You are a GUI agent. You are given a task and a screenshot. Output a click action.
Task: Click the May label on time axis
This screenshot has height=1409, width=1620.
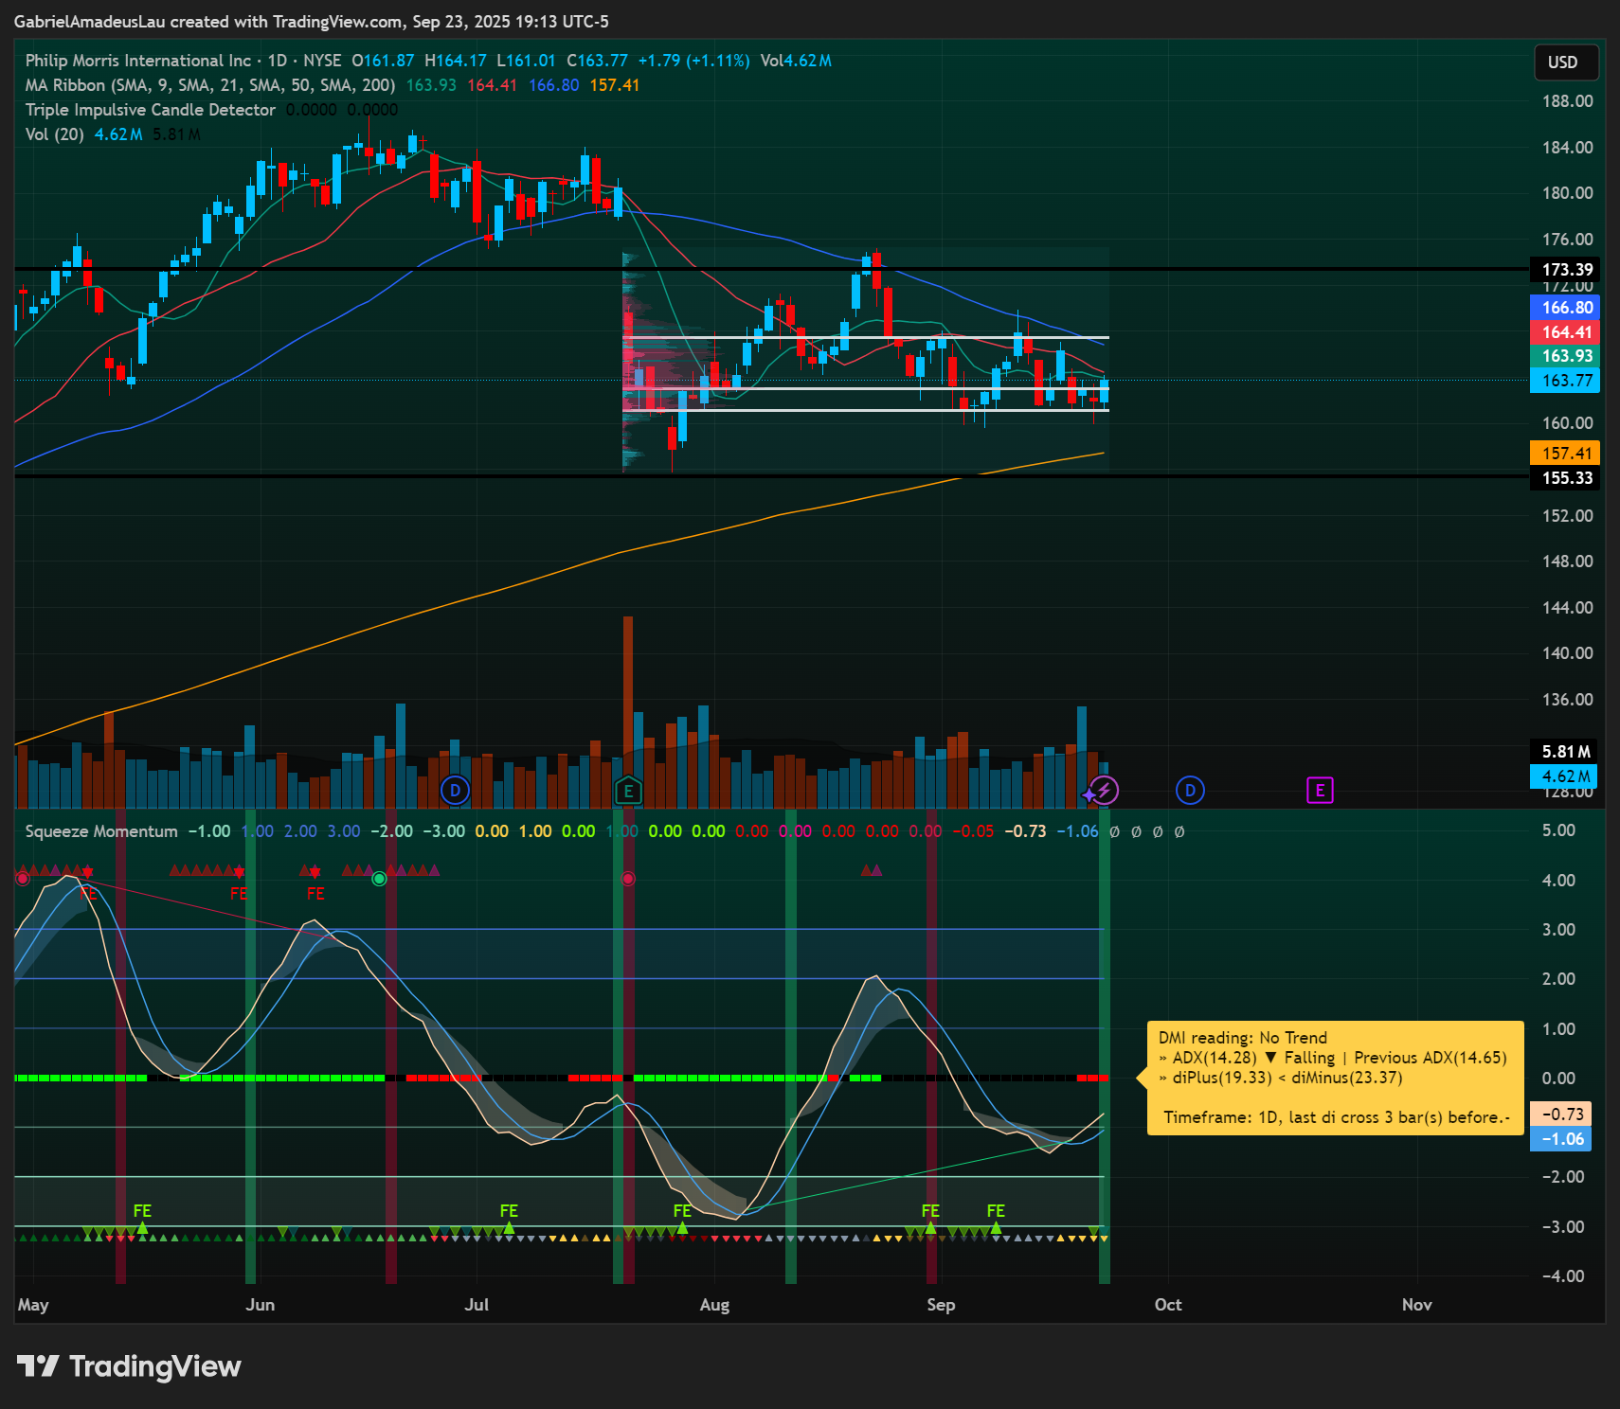(33, 1305)
